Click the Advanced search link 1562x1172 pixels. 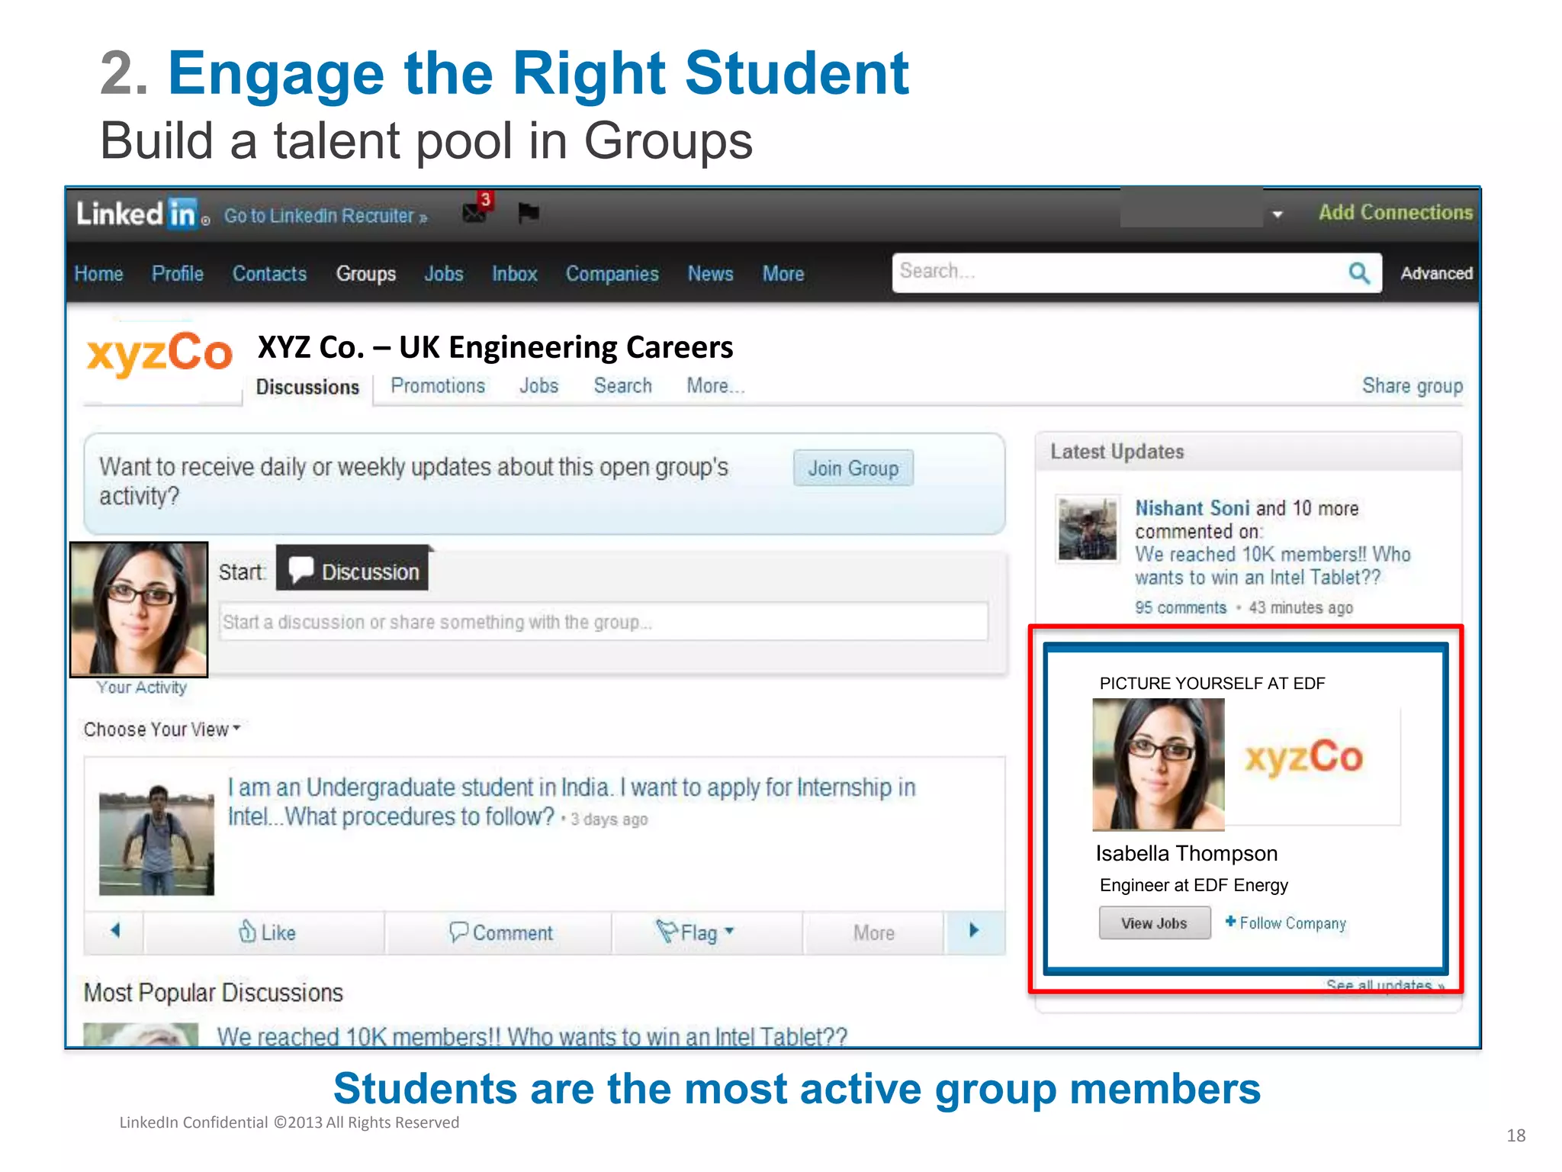click(1436, 273)
